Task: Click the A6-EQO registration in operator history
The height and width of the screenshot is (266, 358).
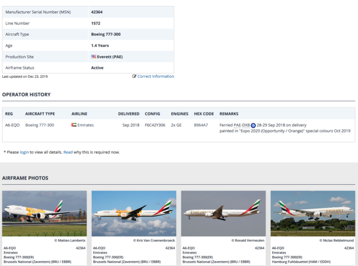Action: click(12, 125)
